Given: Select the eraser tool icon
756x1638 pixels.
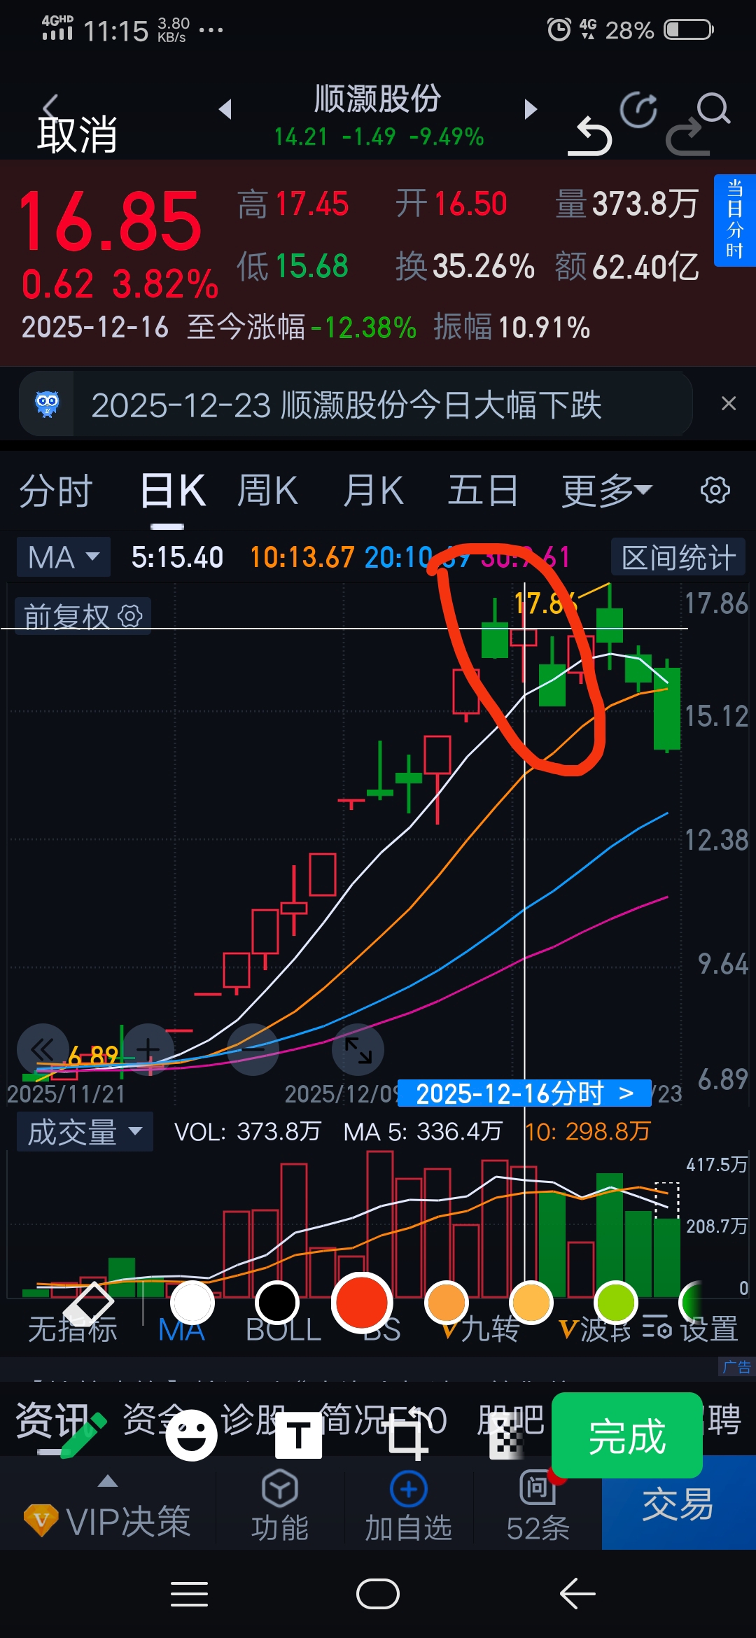Looking at the screenshot, I should point(89,1305).
